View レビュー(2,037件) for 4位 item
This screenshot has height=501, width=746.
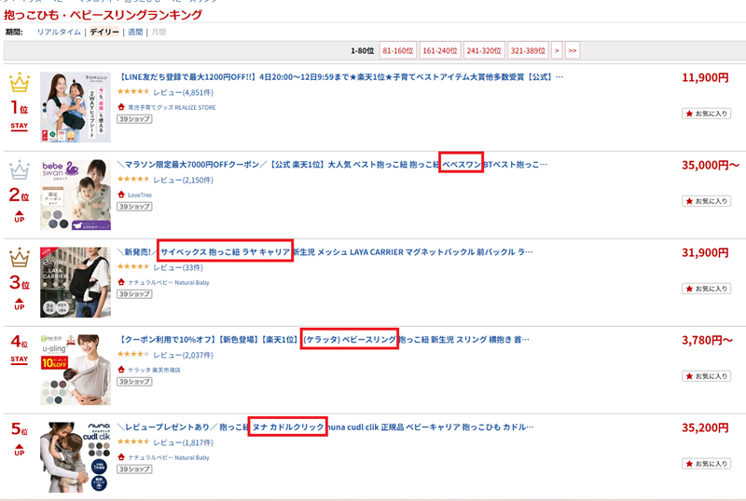coord(183,355)
